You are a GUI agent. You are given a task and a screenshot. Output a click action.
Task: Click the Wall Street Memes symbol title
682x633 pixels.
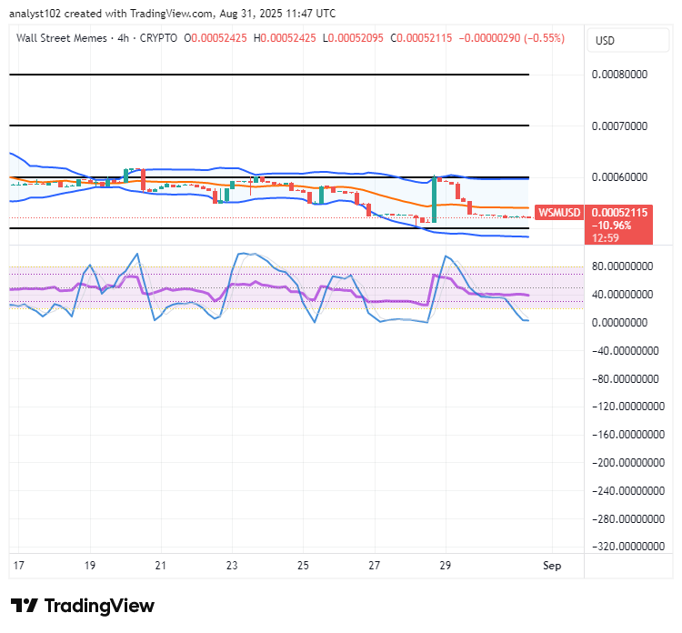click(x=61, y=38)
